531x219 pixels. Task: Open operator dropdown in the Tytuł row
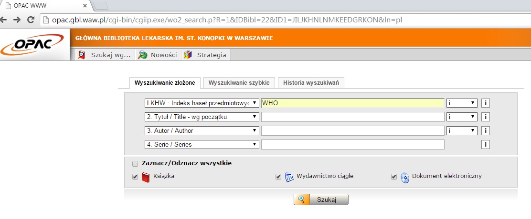pyautogui.click(x=462, y=117)
